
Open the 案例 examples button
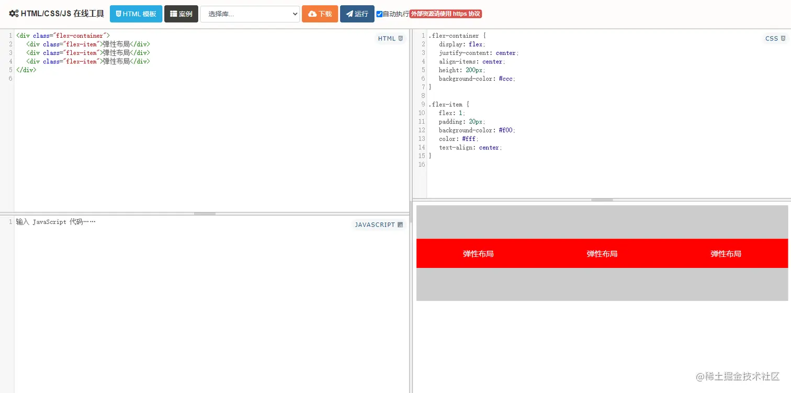click(181, 14)
